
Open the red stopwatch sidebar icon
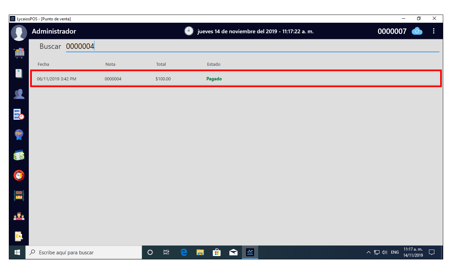click(x=19, y=175)
